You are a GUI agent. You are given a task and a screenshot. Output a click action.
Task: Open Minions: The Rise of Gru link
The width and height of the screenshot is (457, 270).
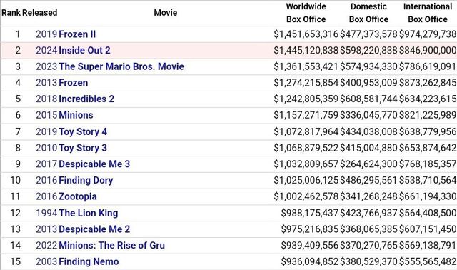111,245
